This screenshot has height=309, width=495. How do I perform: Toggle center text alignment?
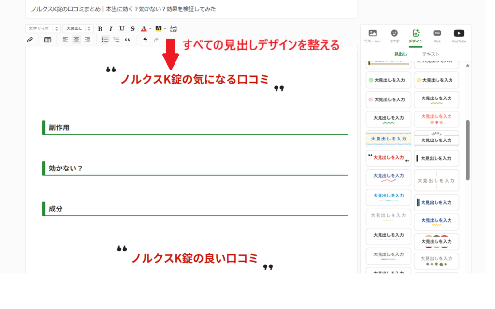tap(76, 40)
